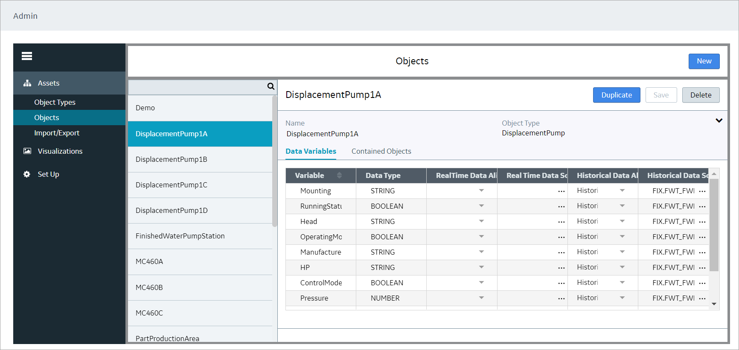The image size is (739, 350).
Task: Open the hamburger navigation menu
Action: [27, 56]
